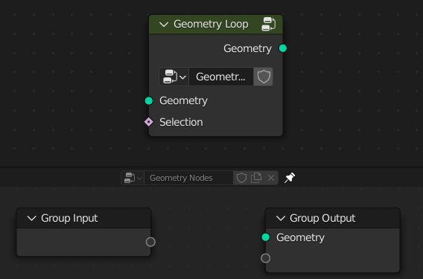
Task: Click the Geometry Nodes name field
Action: tap(188, 178)
